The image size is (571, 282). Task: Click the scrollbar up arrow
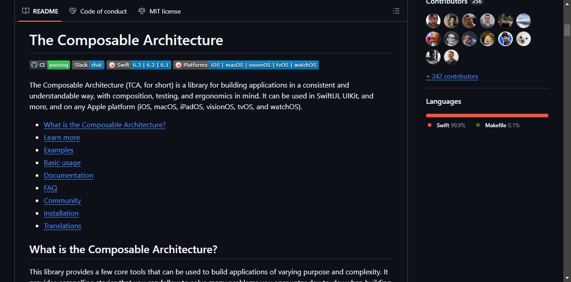(567, 4)
